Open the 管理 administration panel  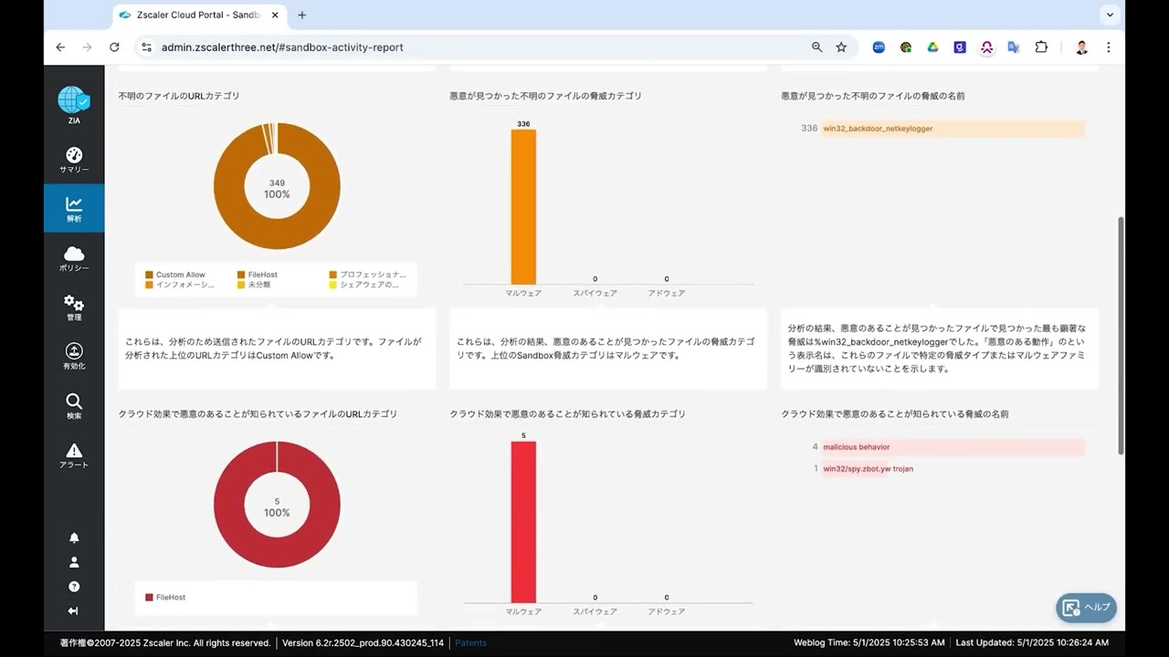point(73,307)
